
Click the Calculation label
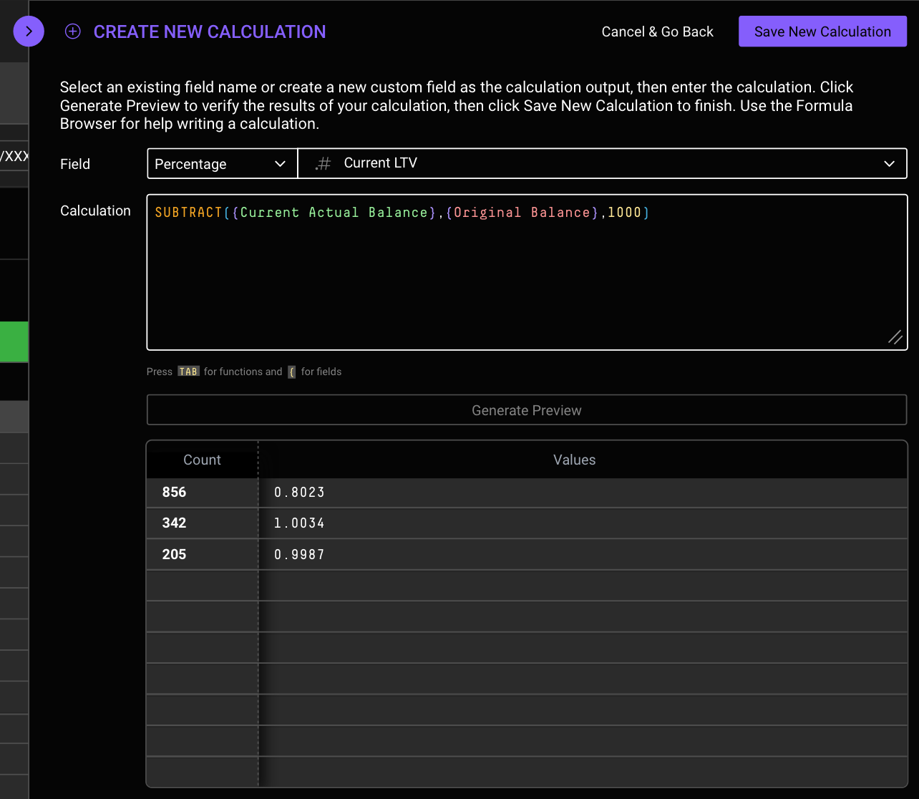[x=95, y=210]
